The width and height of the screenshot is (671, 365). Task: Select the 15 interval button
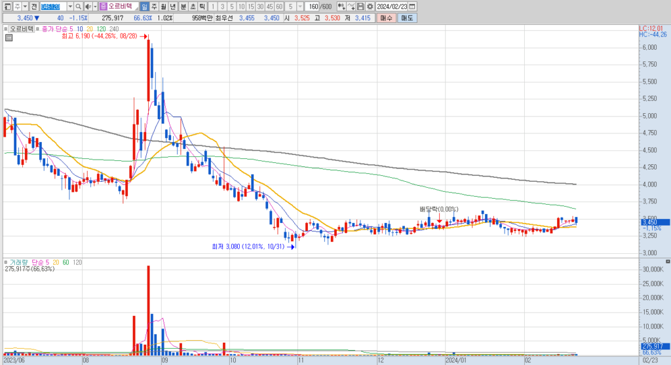(x=251, y=7)
